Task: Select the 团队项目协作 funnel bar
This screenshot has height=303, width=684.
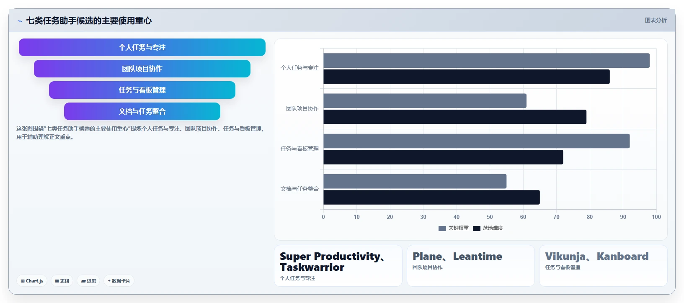Action: tap(142, 69)
